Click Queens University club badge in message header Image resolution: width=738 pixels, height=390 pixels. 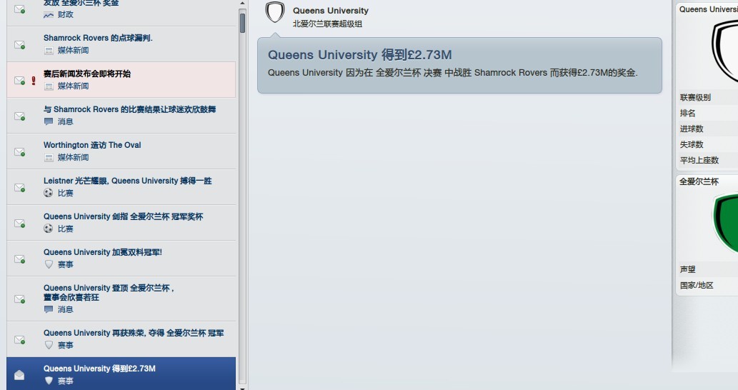click(x=275, y=12)
